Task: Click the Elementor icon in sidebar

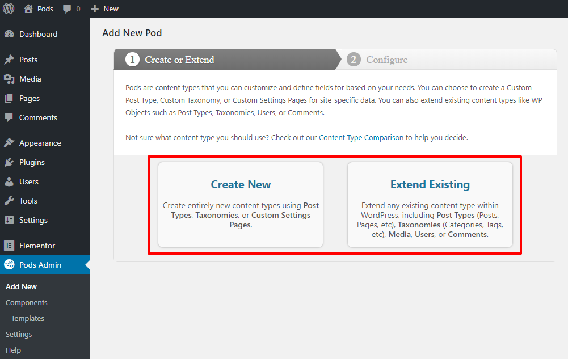Action: 9,246
